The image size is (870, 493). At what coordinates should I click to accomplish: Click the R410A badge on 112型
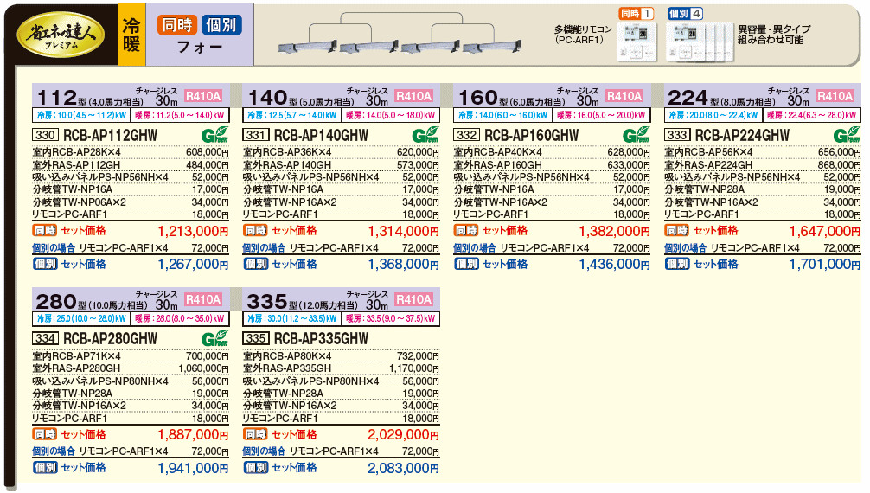pyautogui.click(x=203, y=96)
